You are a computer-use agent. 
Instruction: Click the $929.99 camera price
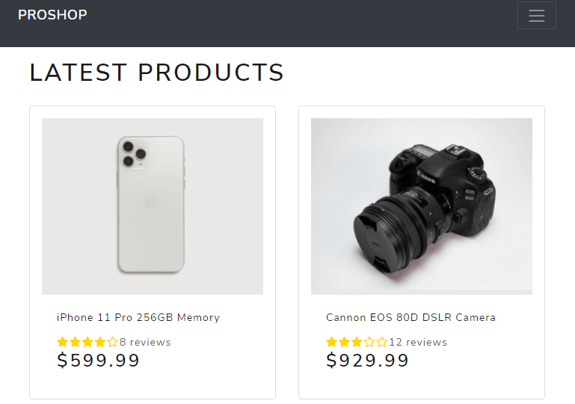(x=368, y=361)
